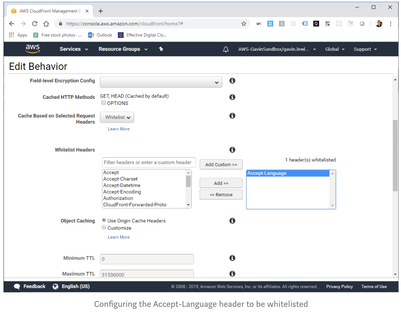Click info icon beside Maximum TTL
The height and width of the screenshot is (315, 401).
(232, 273)
